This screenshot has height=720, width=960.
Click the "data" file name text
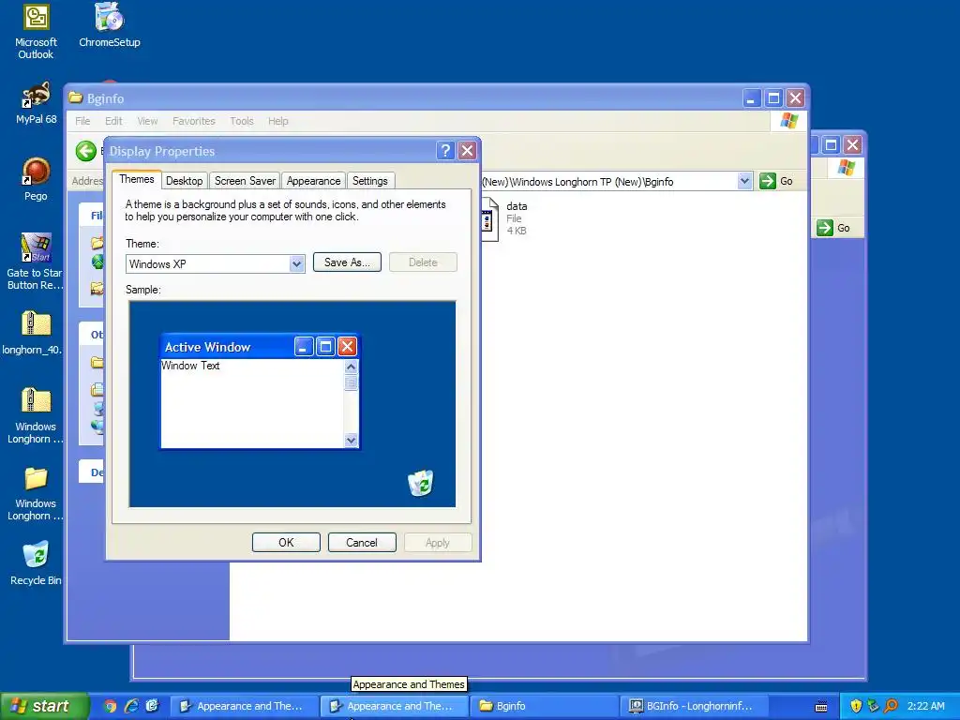[x=517, y=206]
